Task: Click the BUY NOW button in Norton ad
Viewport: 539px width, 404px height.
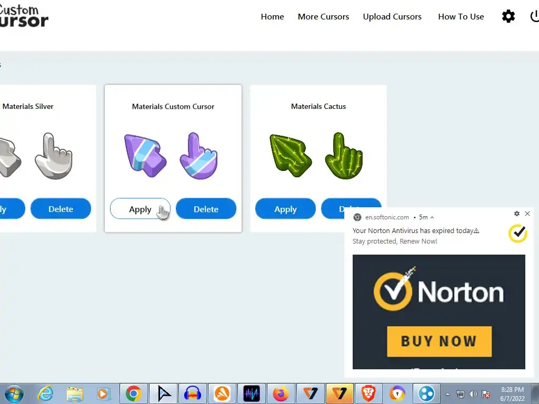Action: coord(439,341)
